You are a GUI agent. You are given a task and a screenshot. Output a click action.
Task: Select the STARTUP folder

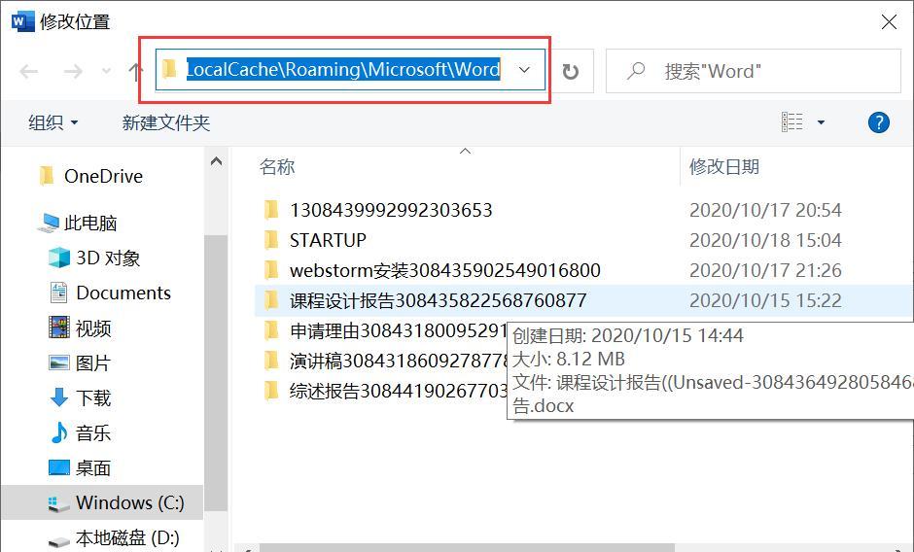(x=328, y=240)
